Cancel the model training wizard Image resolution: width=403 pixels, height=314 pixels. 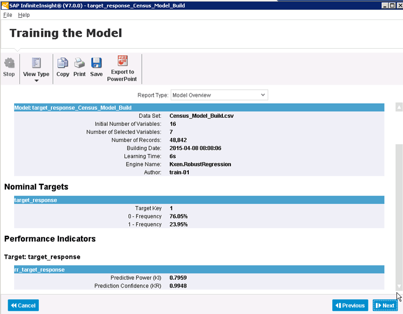point(23,305)
